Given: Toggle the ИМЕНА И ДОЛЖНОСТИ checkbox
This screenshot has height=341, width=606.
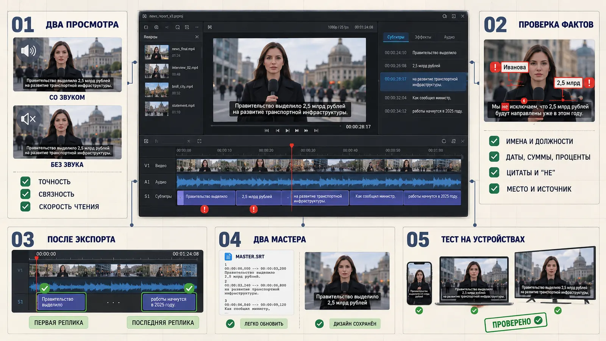Looking at the screenshot, I should 494,141.
